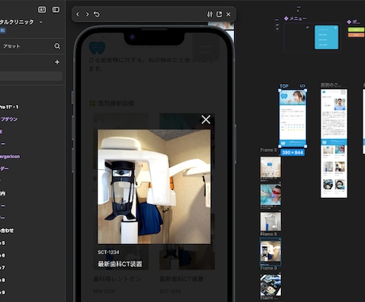Select layer ending 'Pro 11" - 1'
Screen dimensions: 365x302
(x=10, y=107)
